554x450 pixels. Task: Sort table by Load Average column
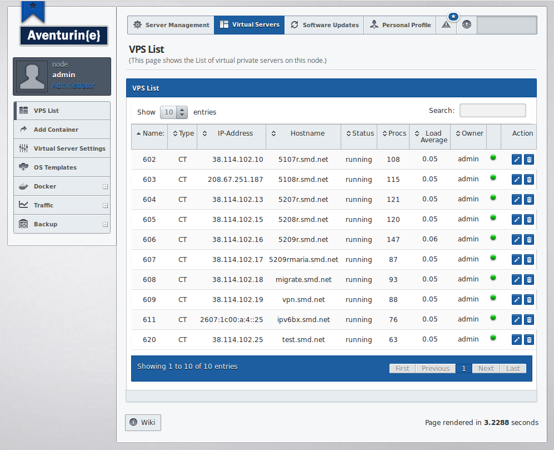(430, 136)
